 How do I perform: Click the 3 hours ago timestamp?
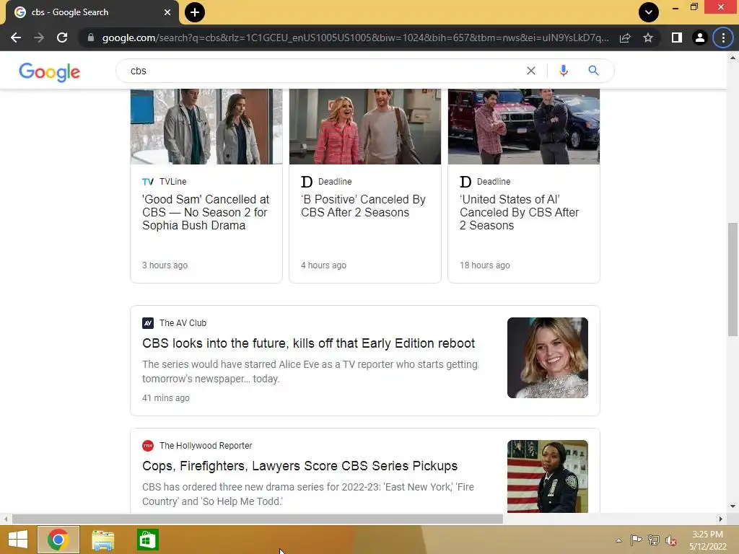click(165, 265)
